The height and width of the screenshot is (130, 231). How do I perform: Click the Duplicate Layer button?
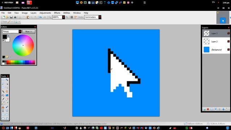point(212,109)
